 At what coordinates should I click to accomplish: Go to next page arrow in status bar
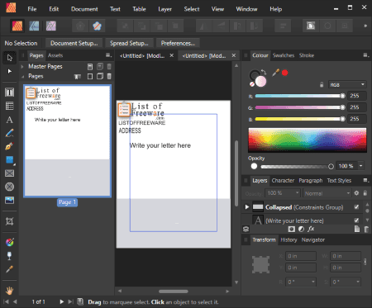62,301
